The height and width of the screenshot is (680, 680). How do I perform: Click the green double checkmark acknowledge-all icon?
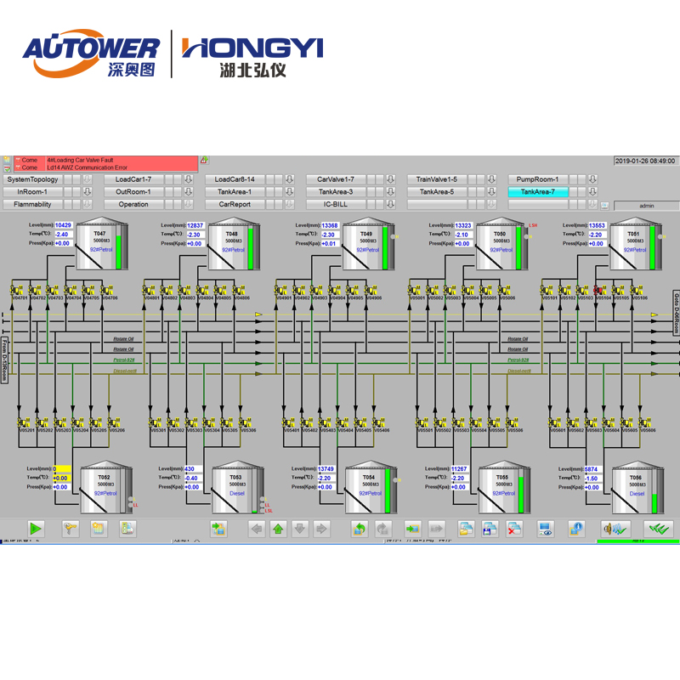[658, 529]
